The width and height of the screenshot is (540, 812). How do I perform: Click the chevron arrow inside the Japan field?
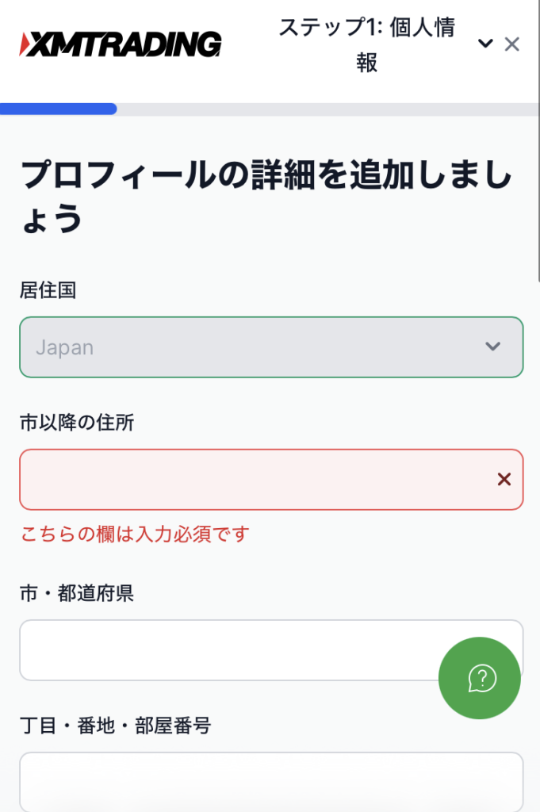[493, 346]
